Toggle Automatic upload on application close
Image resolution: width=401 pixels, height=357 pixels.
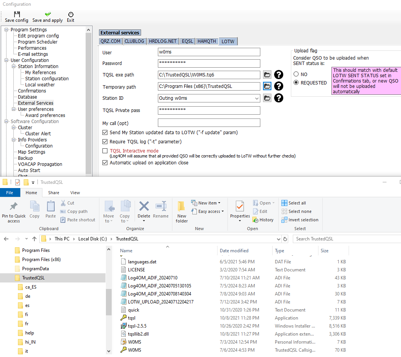tap(105, 163)
